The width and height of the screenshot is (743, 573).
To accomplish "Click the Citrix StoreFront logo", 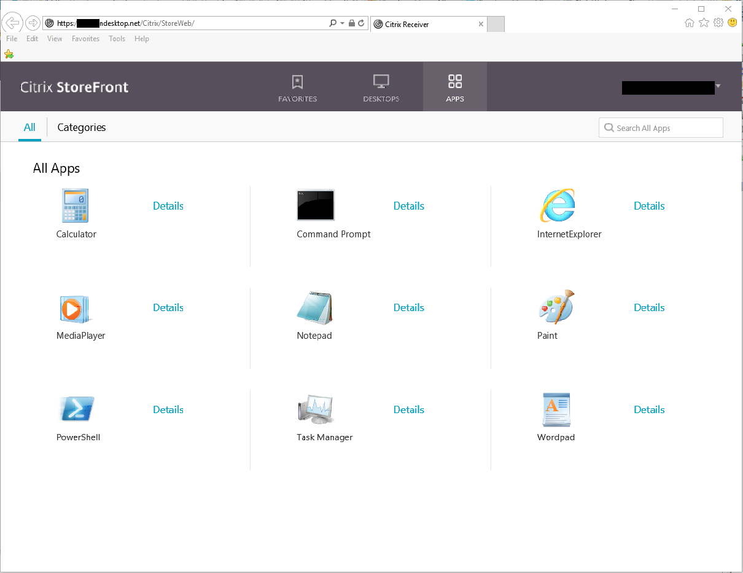I will [74, 87].
